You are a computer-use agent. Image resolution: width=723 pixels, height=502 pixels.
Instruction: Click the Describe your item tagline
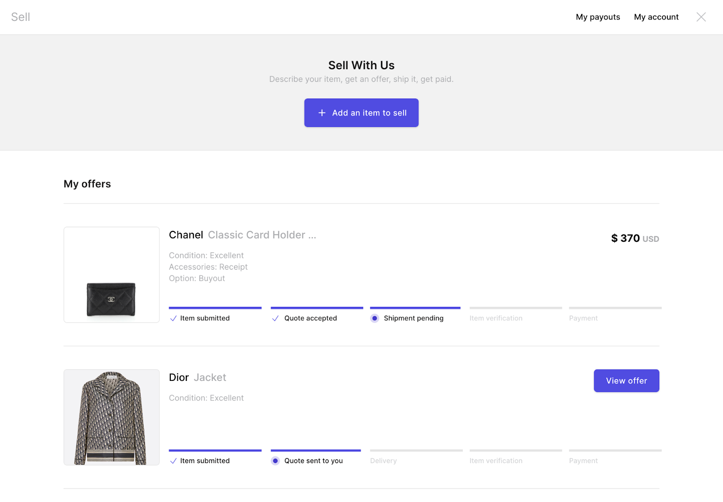point(361,80)
